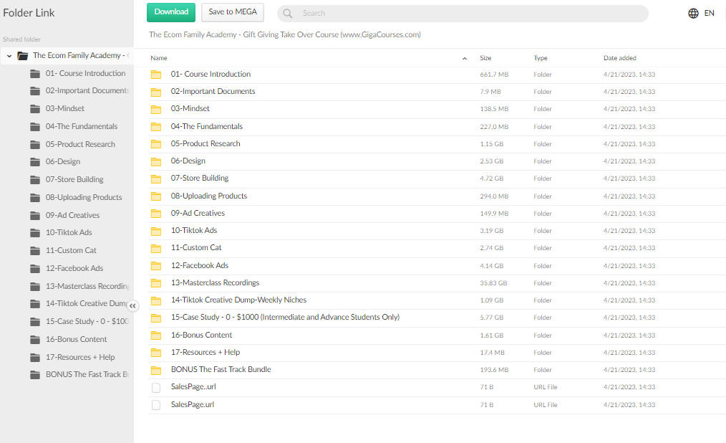Click sidebar folder icon for 03-Mindset
726x443 pixels.
coord(35,109)
